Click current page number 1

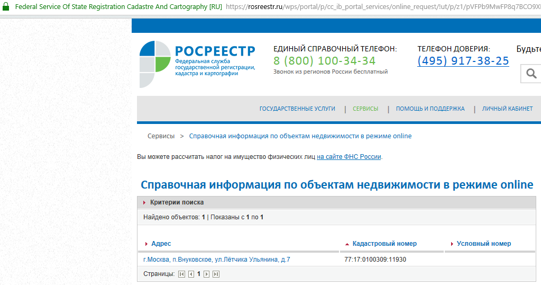[x=199, y=274]
